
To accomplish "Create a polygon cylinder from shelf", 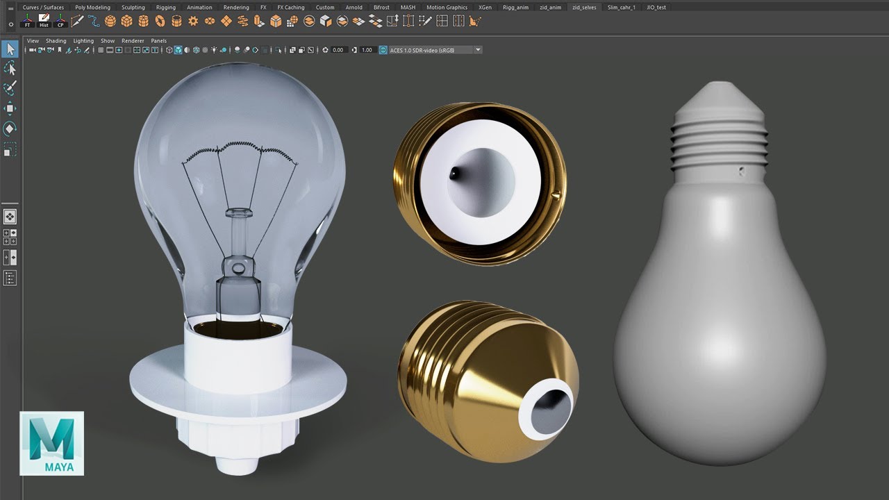I will (x=143, y=21).
